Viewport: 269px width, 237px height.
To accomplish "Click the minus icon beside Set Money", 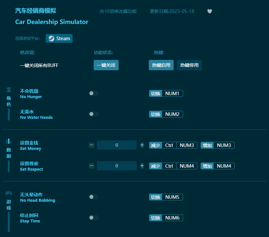I will [x=91, y=145].
